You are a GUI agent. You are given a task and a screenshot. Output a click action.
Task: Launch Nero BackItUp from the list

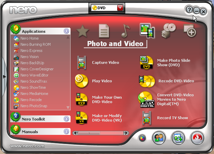pos(32,63)
